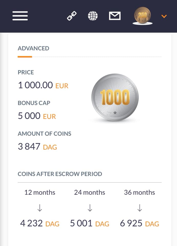
Task: Click the arrow under 12 months
Action: [40, 209]
